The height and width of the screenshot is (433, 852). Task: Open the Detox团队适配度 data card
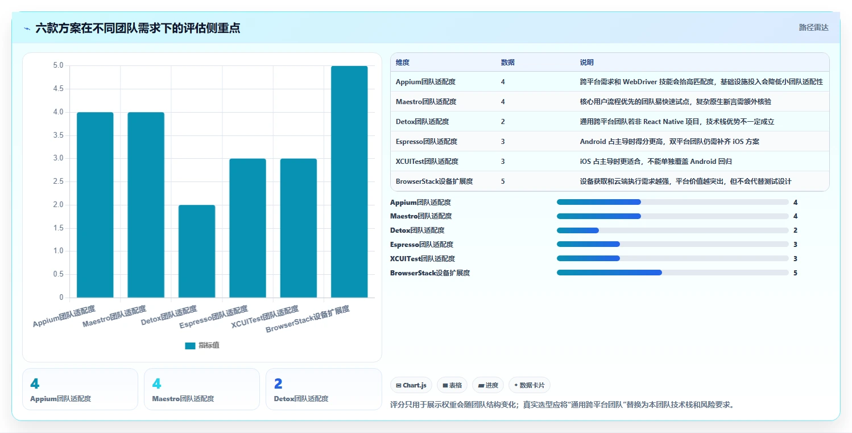(324, 389)
